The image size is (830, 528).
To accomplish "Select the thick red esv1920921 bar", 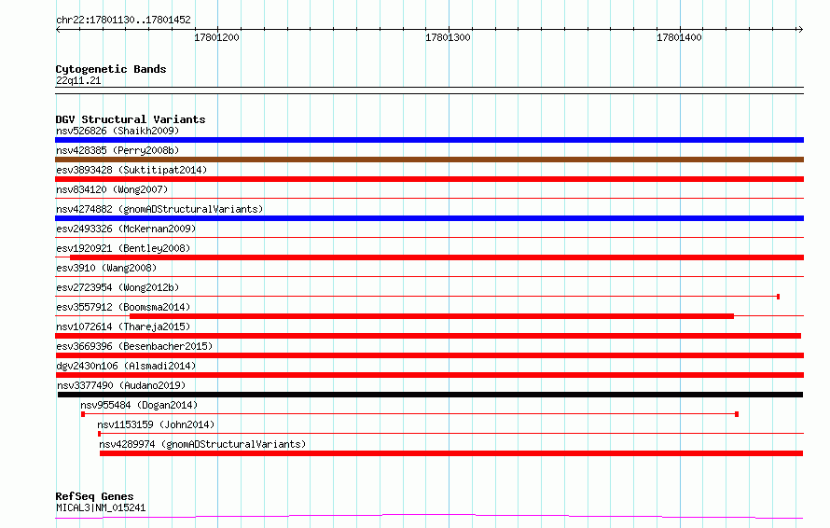I will click(436, 257).
